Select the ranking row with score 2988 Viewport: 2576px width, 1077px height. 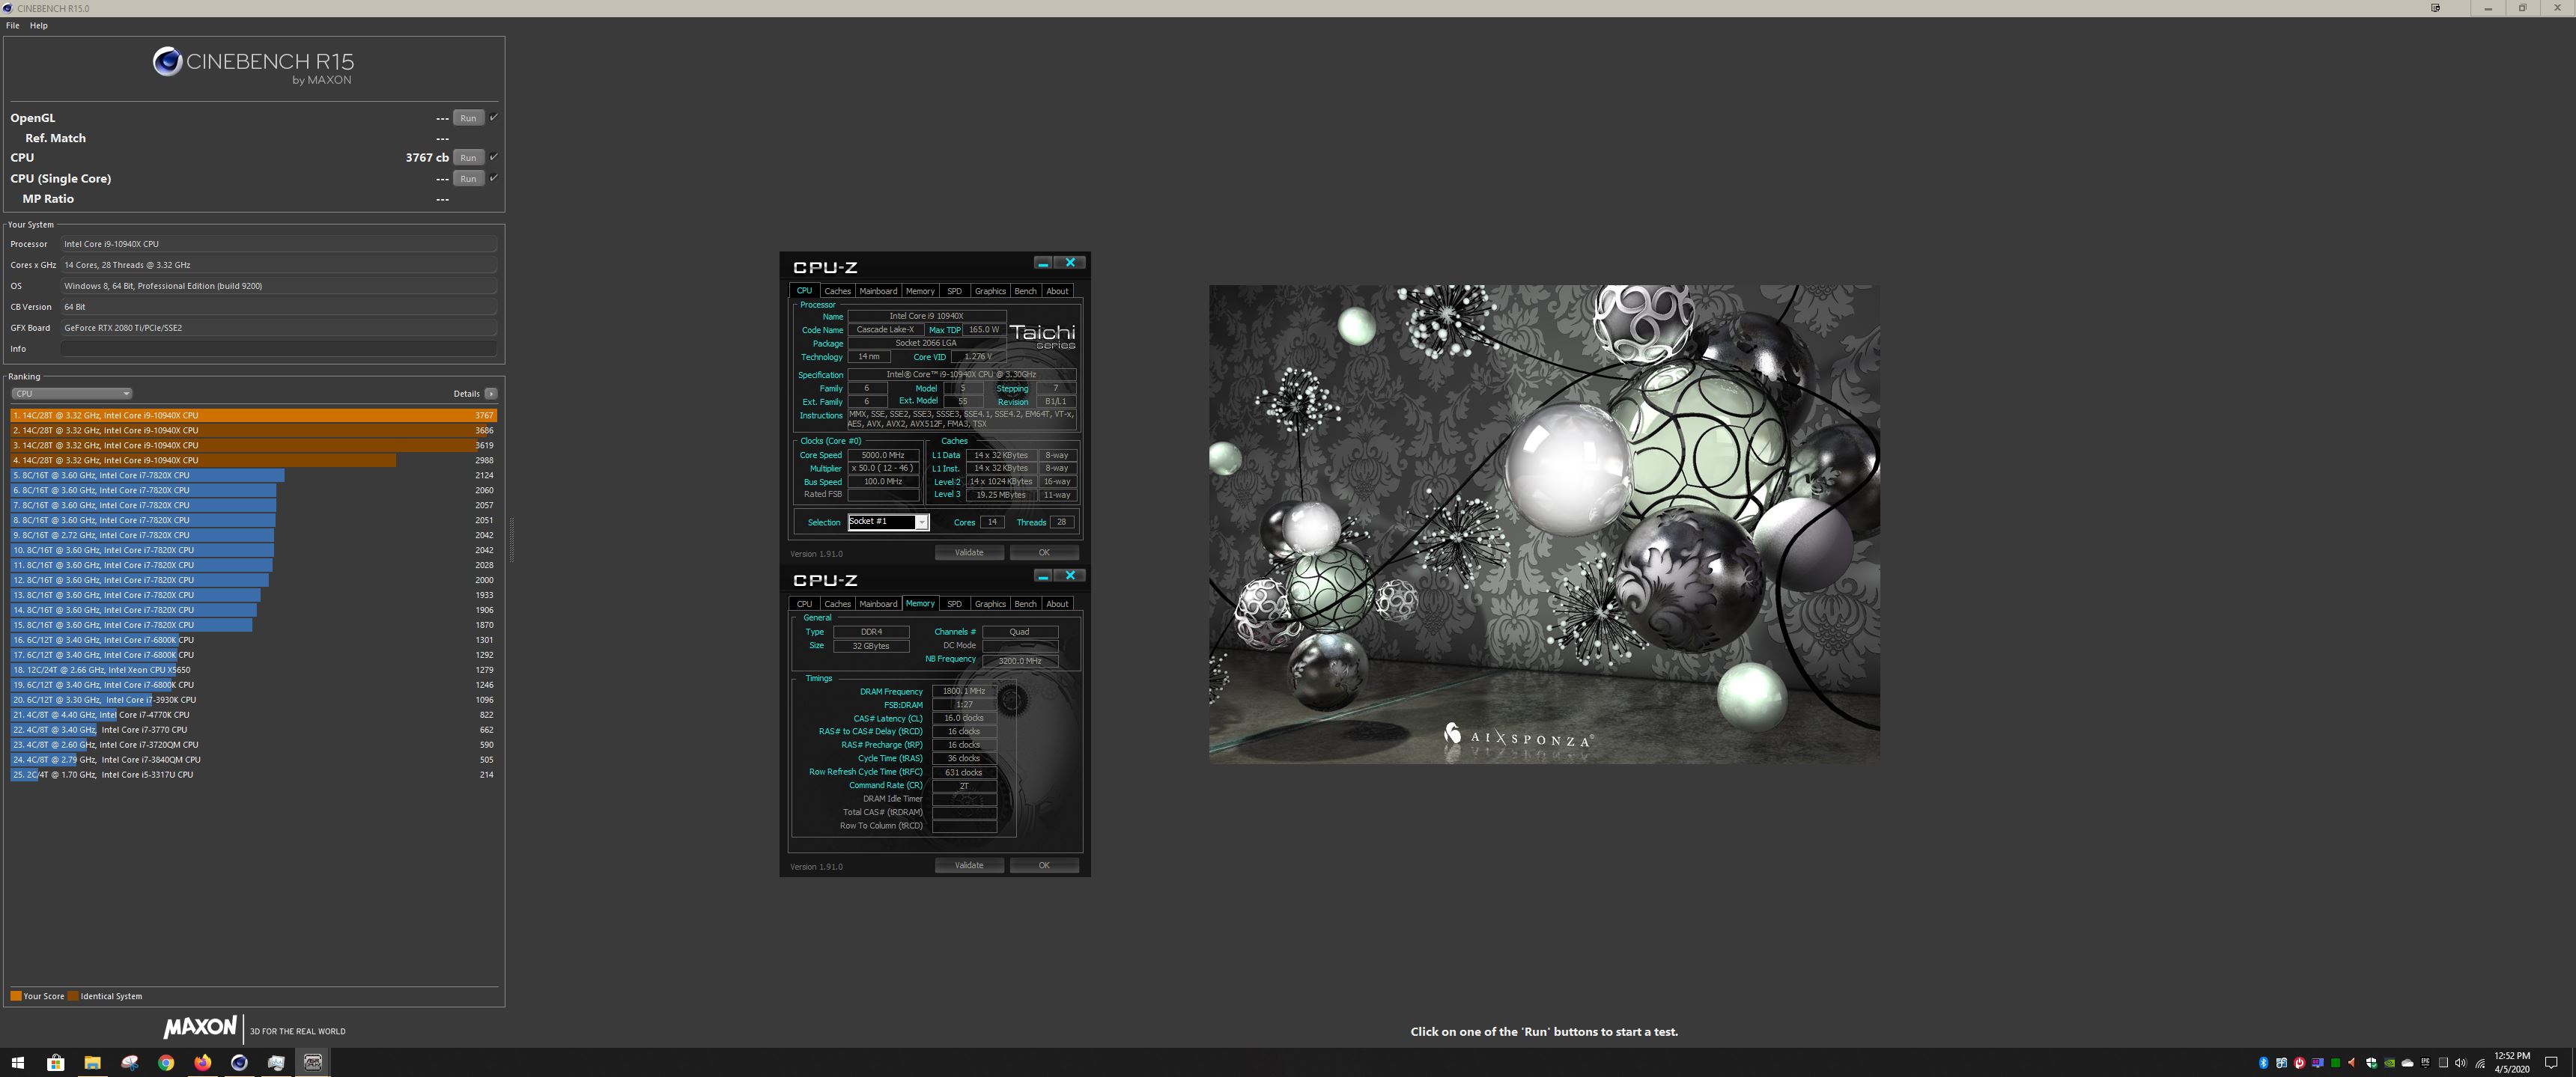pos(253,460)
